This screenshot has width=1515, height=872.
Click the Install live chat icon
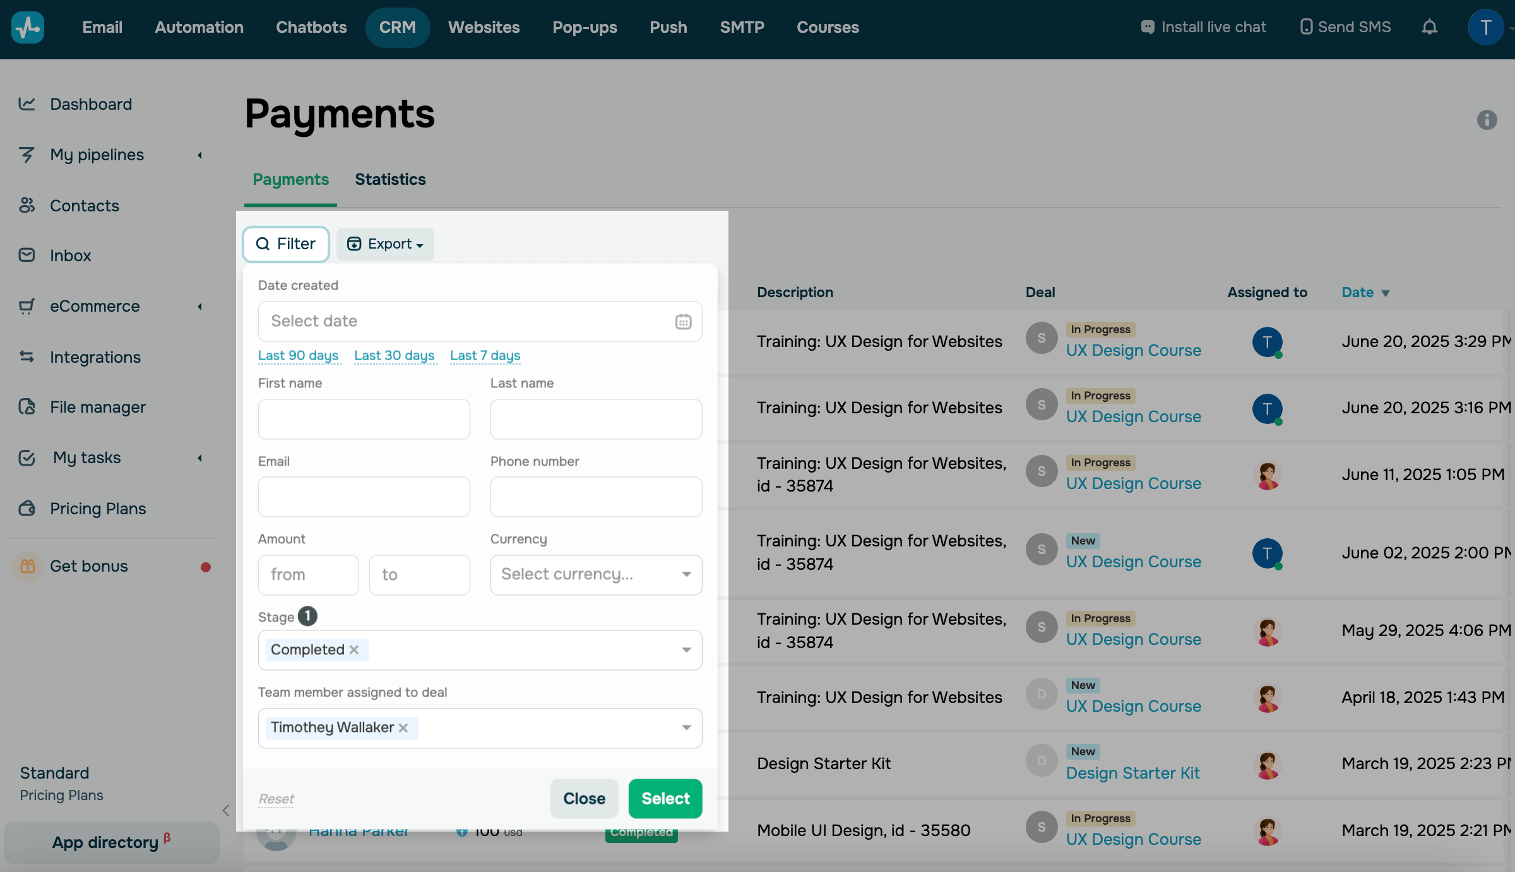coord(1148,27)
